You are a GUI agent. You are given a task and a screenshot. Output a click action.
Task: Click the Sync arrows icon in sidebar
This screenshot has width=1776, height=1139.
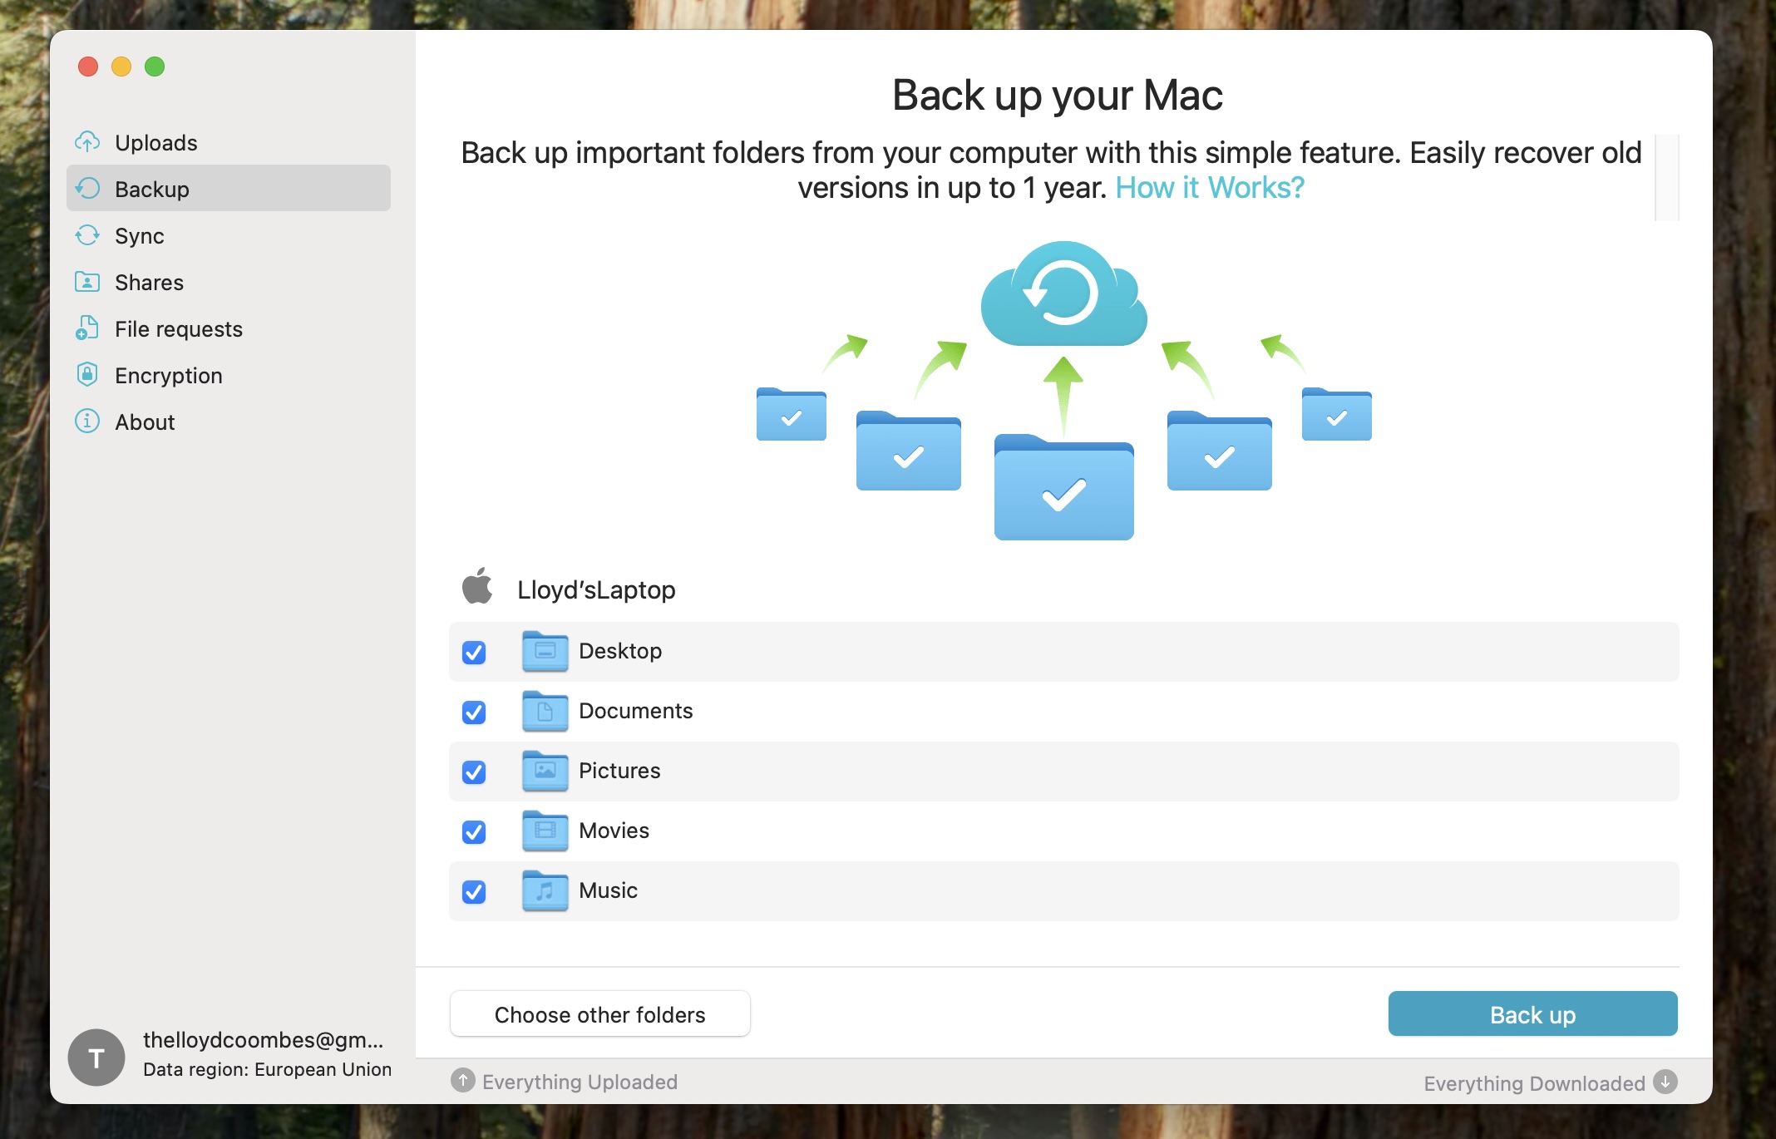tap(87, 235)
